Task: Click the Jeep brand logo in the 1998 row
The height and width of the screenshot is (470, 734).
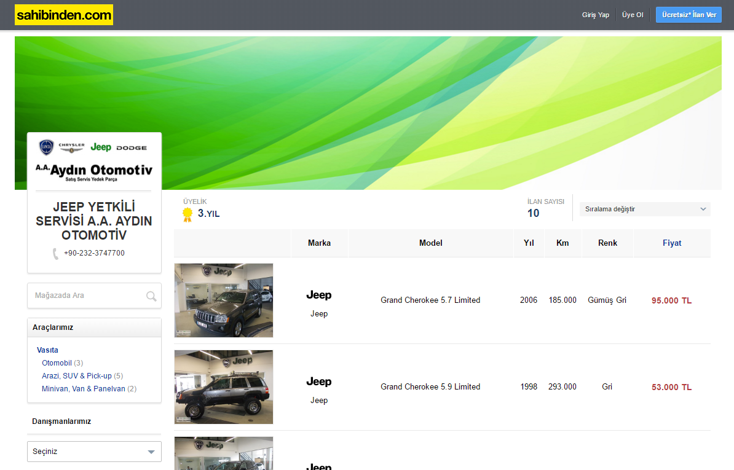Action: (319, 382)
